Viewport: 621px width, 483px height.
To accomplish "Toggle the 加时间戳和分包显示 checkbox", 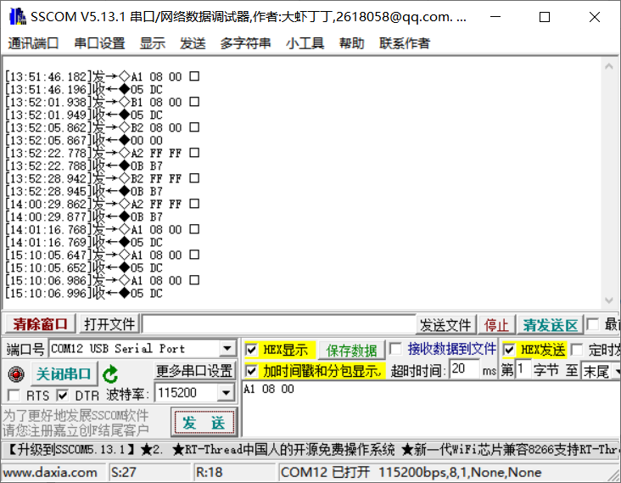I will [x=251, y=371].
